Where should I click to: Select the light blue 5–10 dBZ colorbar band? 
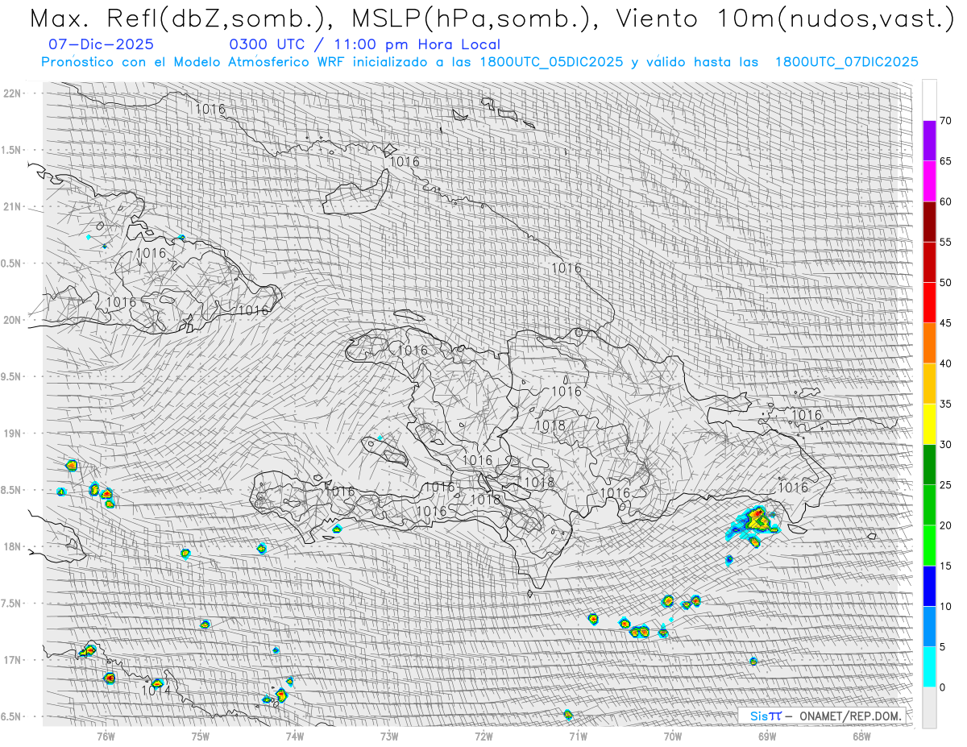point(929,626)
